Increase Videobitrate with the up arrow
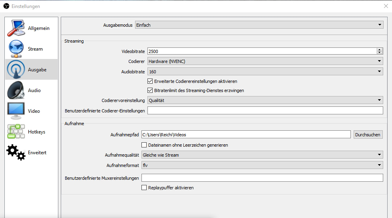The width and height of the screenshot is (392, 218). point(380,49)
